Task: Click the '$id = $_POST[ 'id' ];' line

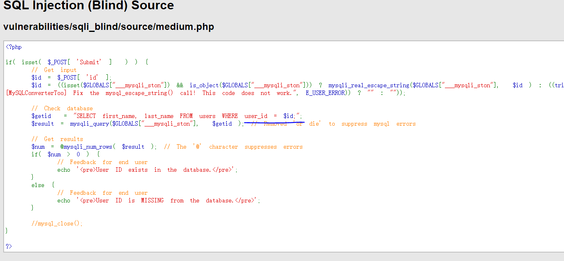Action: tap(71, 78)
